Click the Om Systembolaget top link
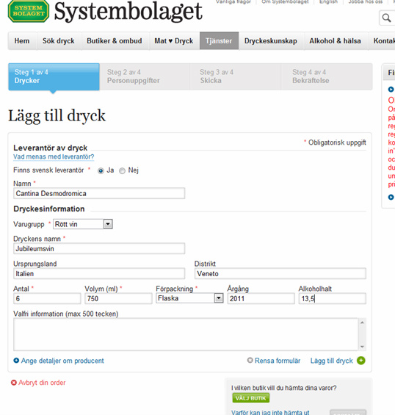 click(285, 2)
